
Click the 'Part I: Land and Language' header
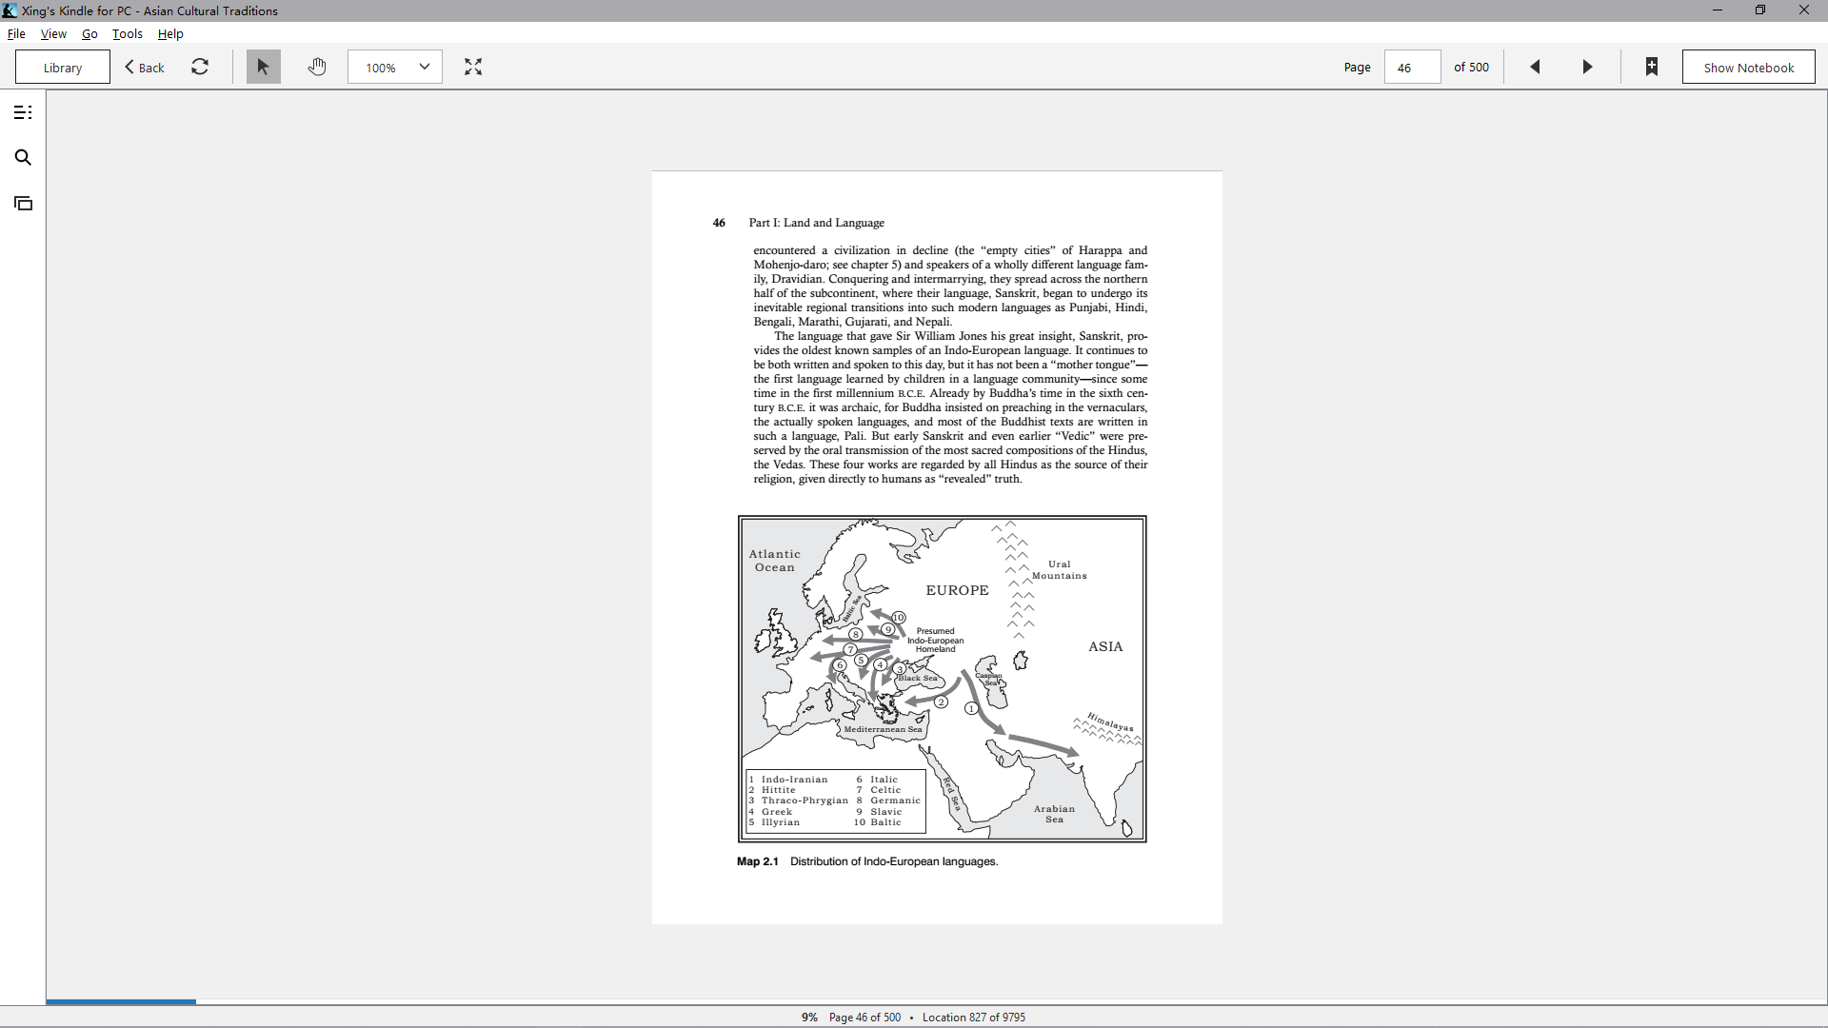(x=817, y=223)
